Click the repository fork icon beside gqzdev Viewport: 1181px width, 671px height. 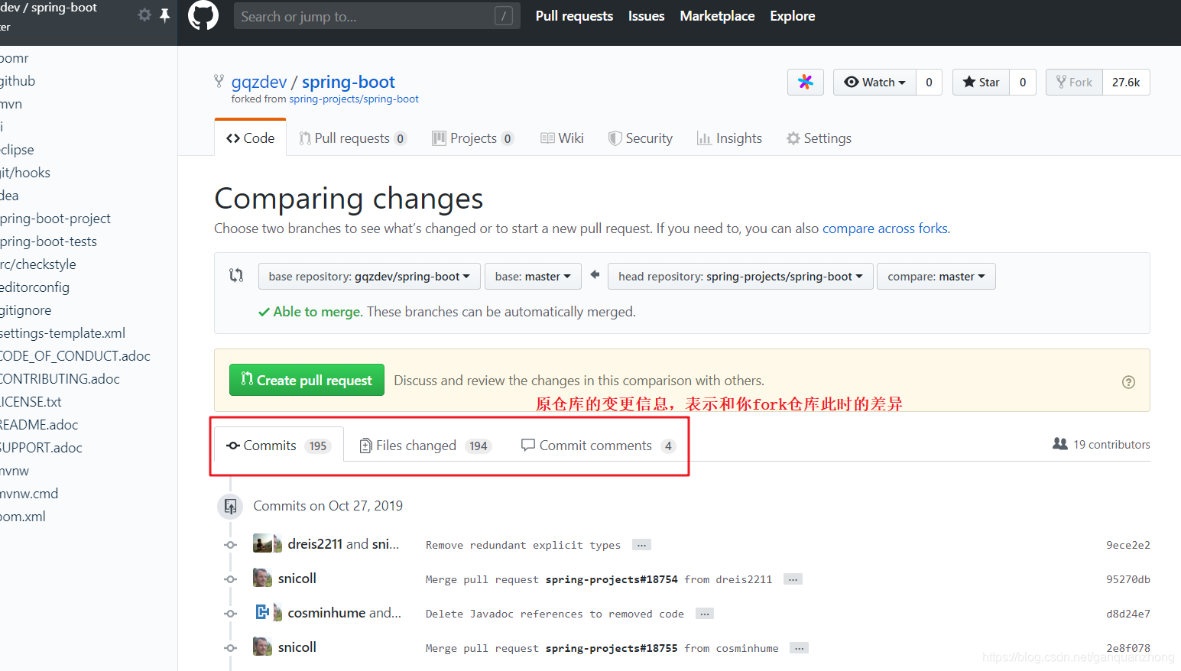coord(219,81)
